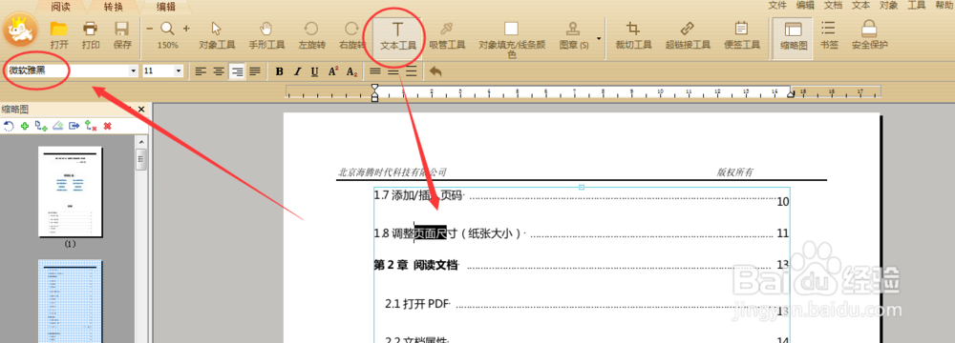Click the left indent marker on ruler
This screenshot has width=955, height=343.
pyautogui.click(x=374, y=93)
